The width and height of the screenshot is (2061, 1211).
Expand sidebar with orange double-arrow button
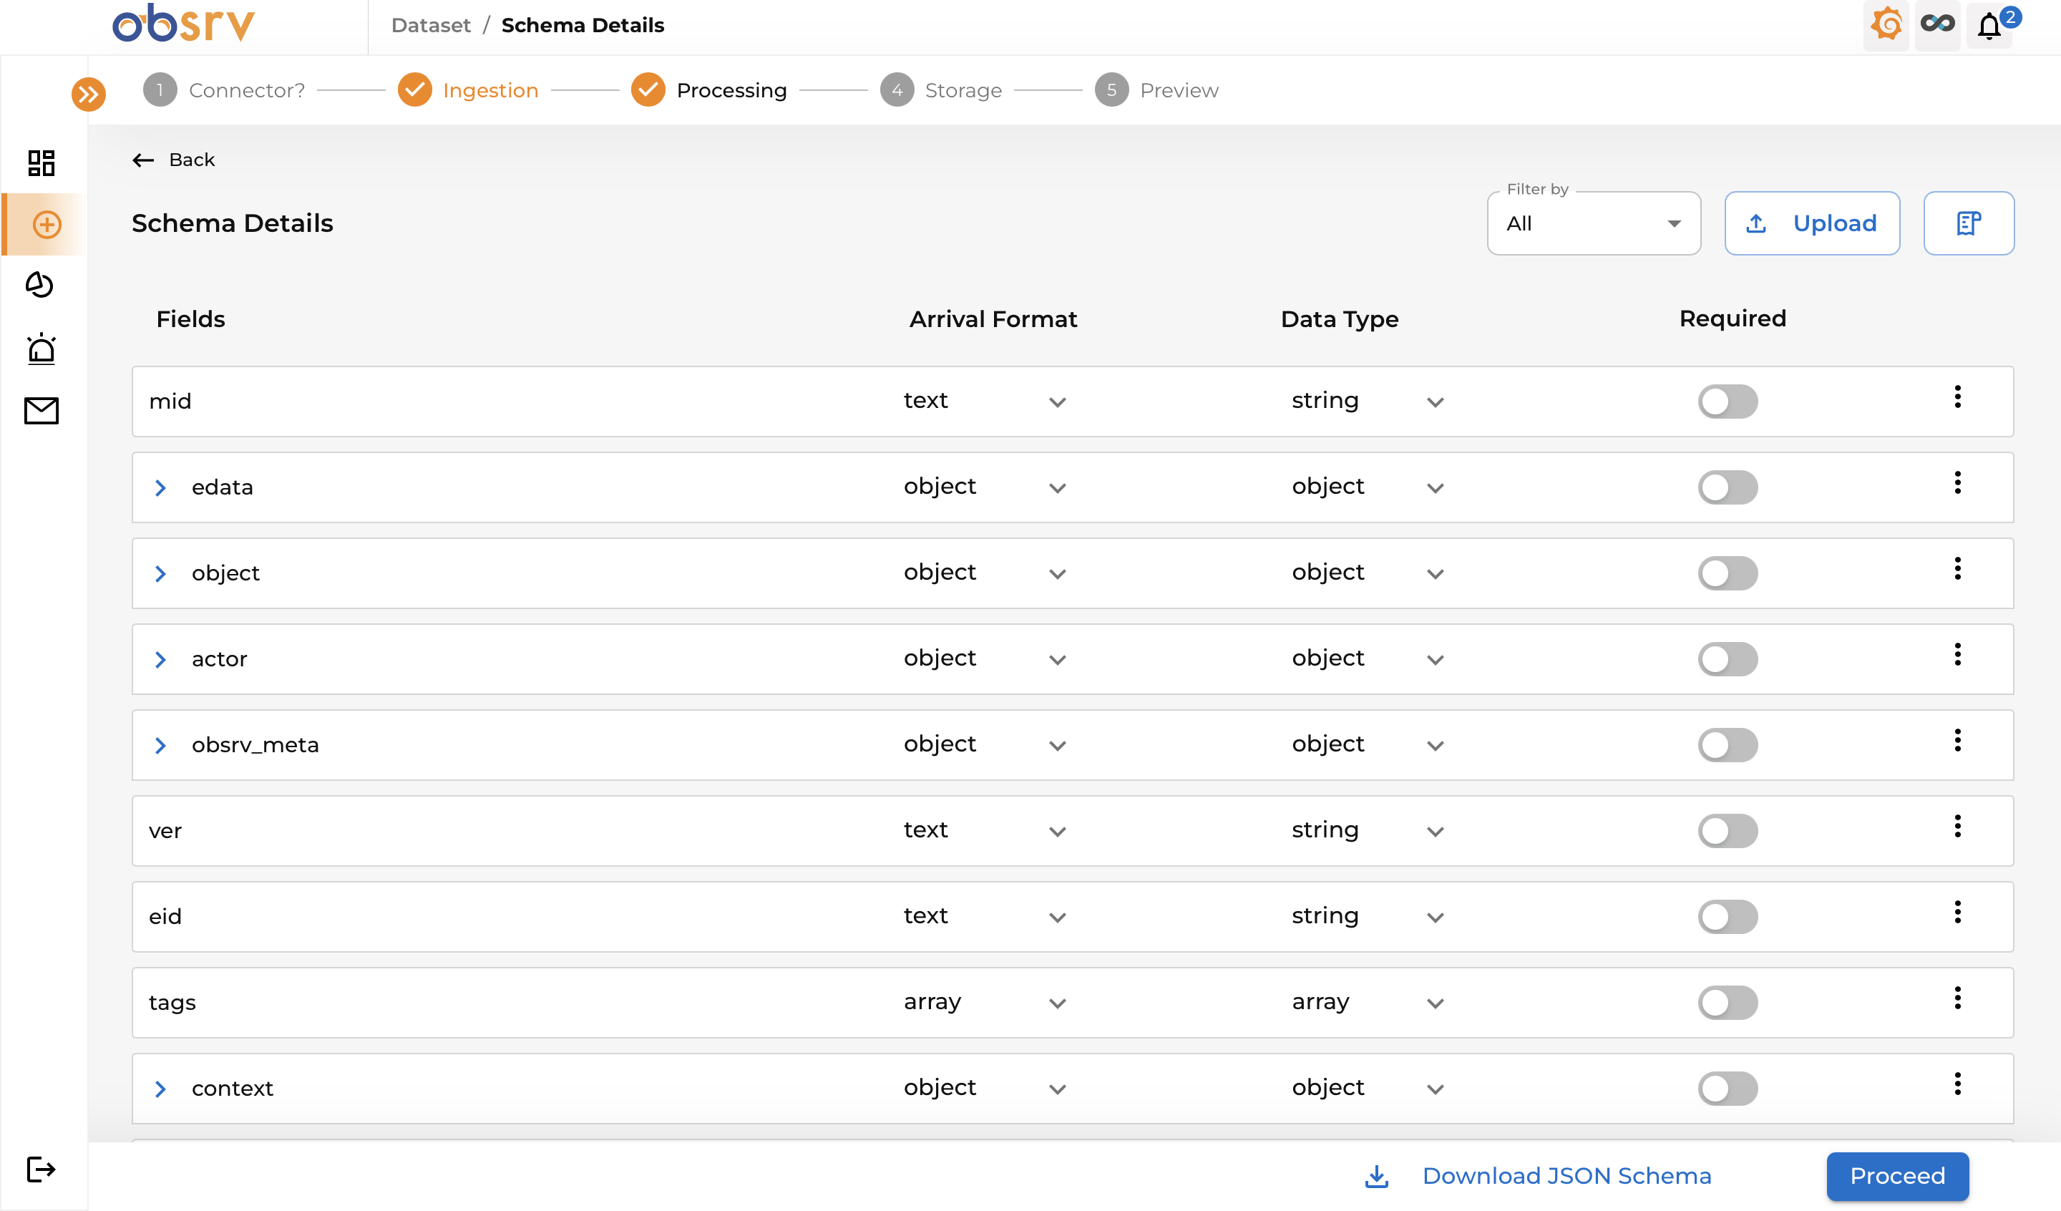tap(88, 94)
